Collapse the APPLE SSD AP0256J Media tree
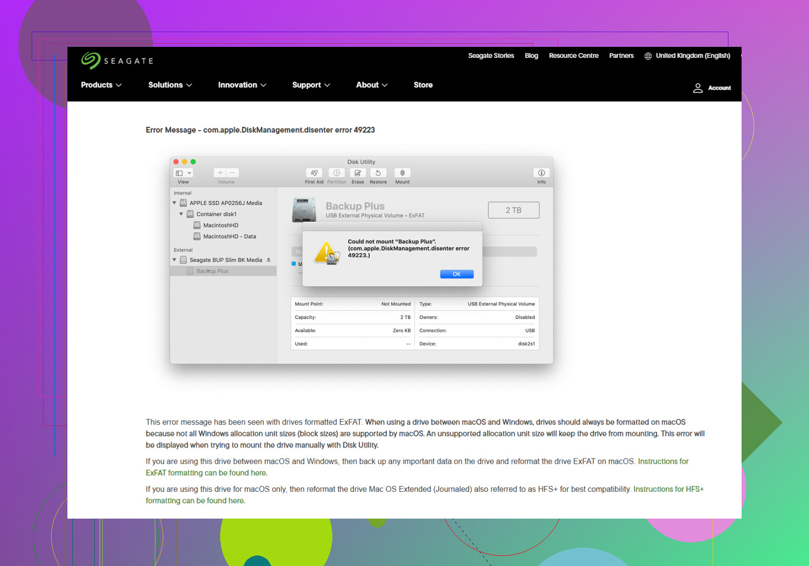Image resolution: width=809 pixels, height=566 pixels. pyautogui.click(x=174, y=203)
